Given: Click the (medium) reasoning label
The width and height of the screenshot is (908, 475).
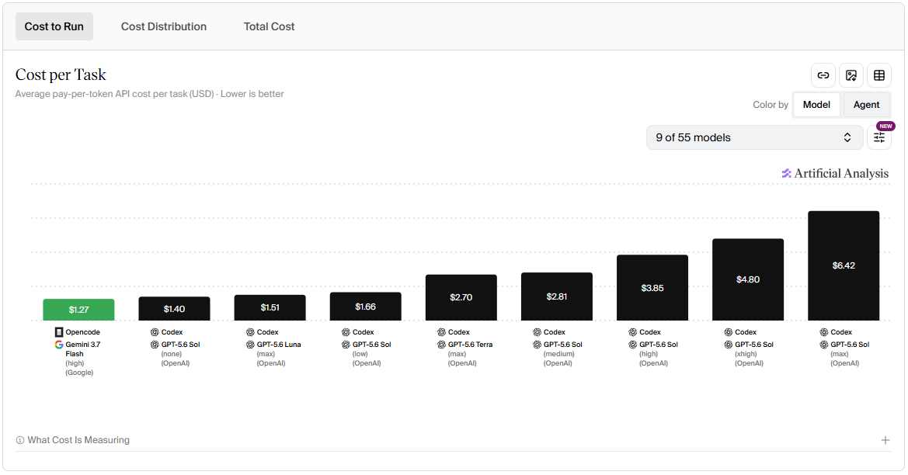Looking at the screenshot, I should tap(558, 354).
